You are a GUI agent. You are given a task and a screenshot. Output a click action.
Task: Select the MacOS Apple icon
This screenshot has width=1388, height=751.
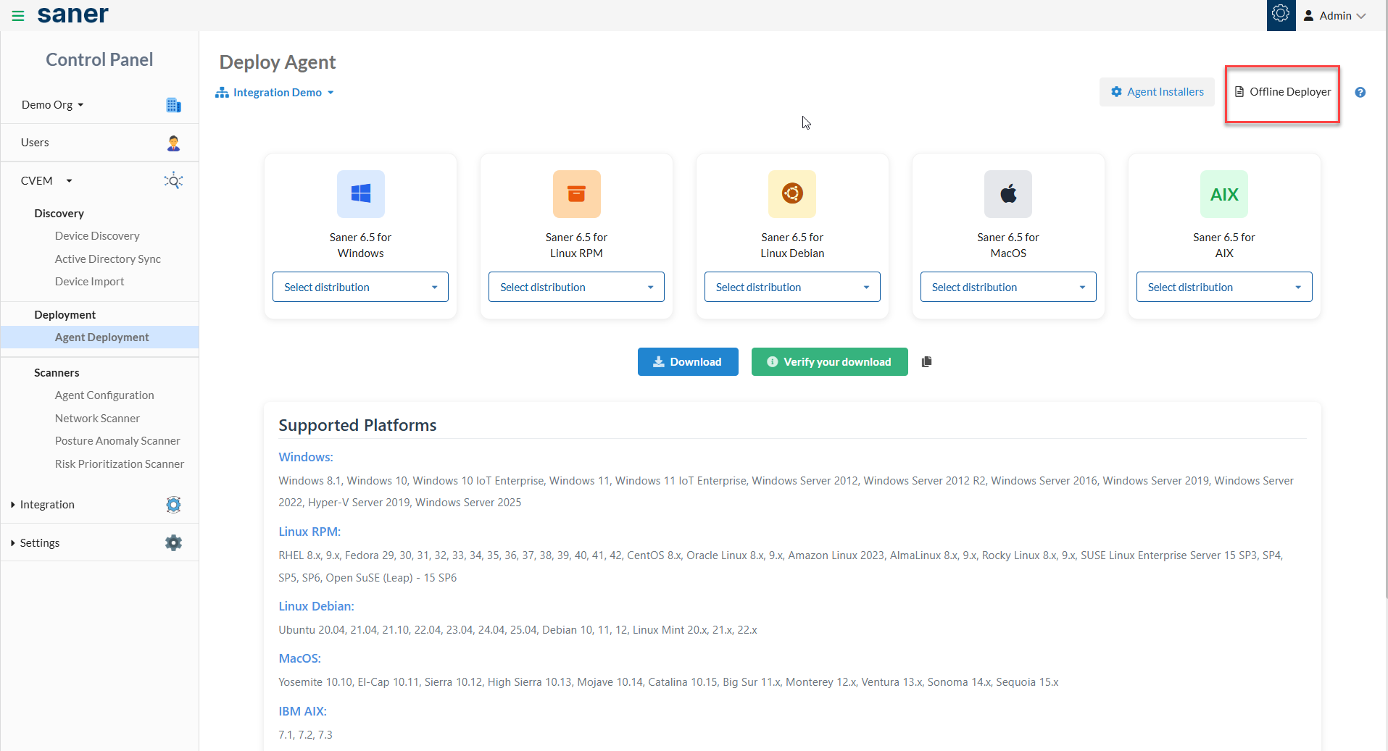(1008, 194)
